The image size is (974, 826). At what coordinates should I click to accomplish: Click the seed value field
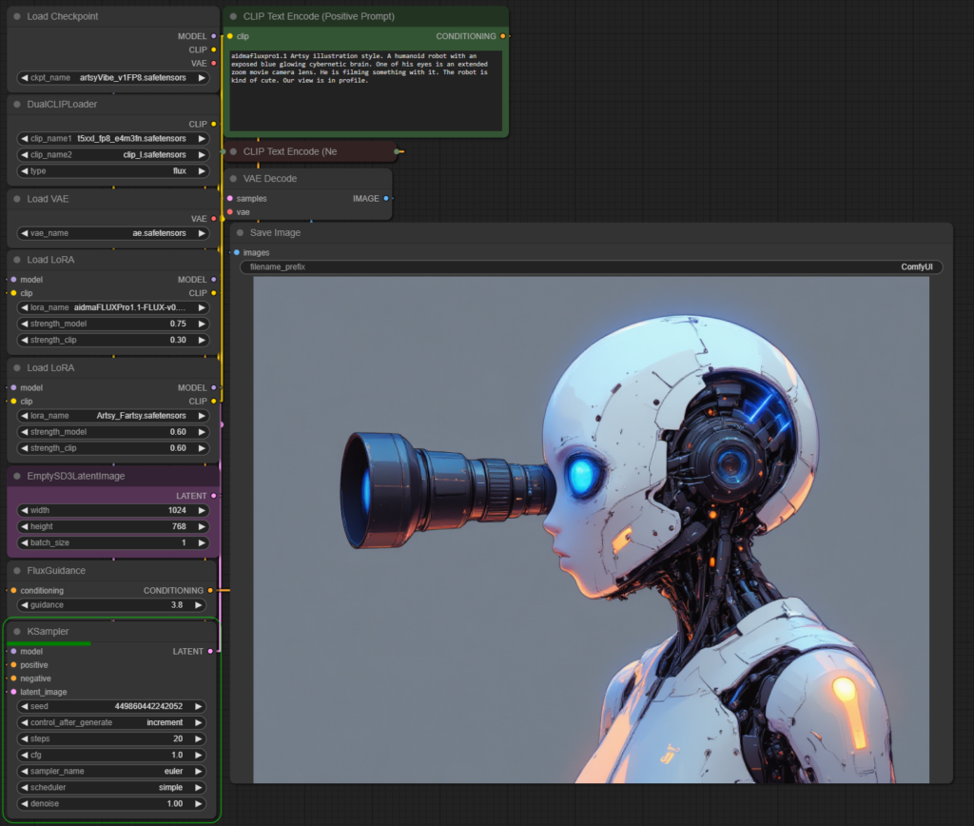112,707
